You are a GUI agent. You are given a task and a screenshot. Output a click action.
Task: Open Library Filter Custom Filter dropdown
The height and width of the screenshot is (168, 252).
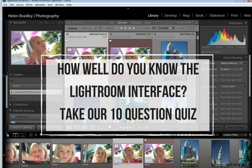(185, 22)
